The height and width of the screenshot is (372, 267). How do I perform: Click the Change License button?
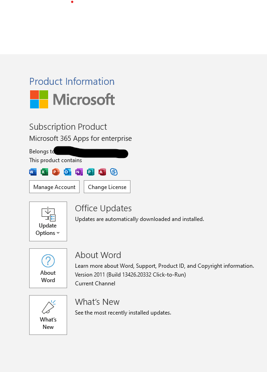point(107,187)
